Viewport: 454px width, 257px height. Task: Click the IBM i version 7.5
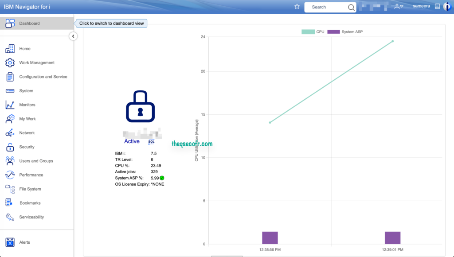pyautogui.click(x=153, y=154)
